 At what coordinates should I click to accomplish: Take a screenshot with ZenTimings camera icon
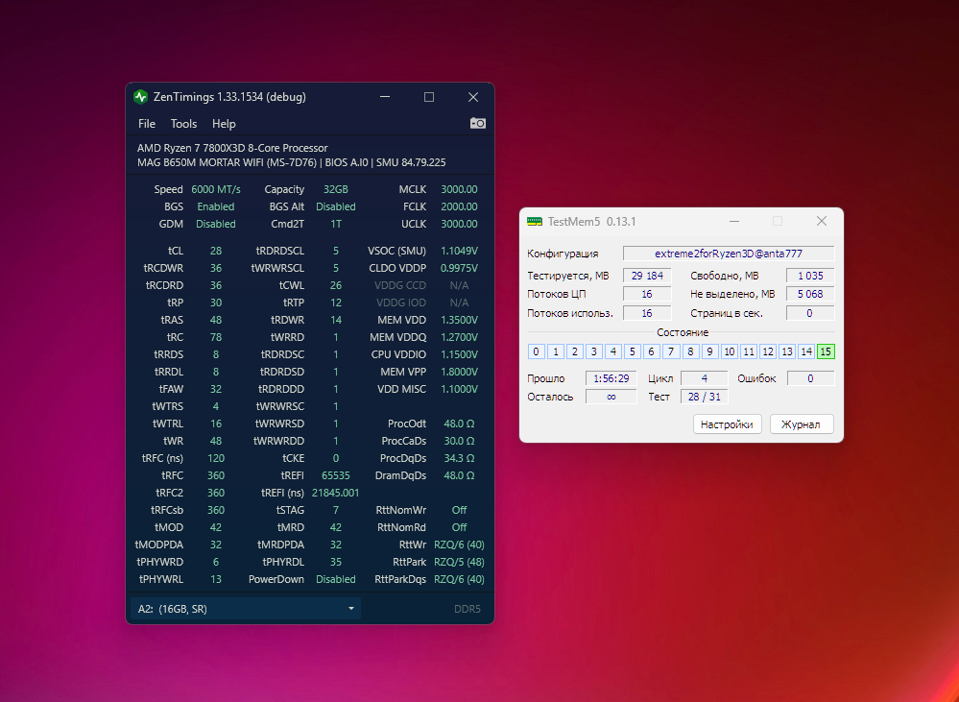(478, 124)
